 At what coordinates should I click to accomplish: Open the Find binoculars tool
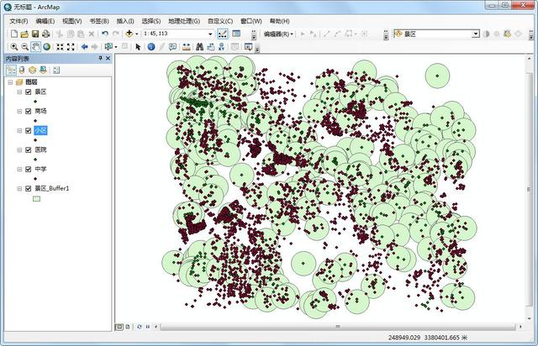200,47
